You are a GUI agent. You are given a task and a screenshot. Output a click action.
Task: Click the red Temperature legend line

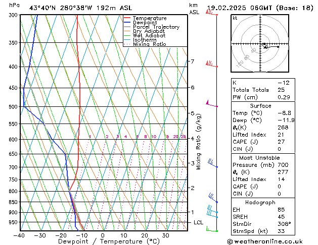[127, 18]
